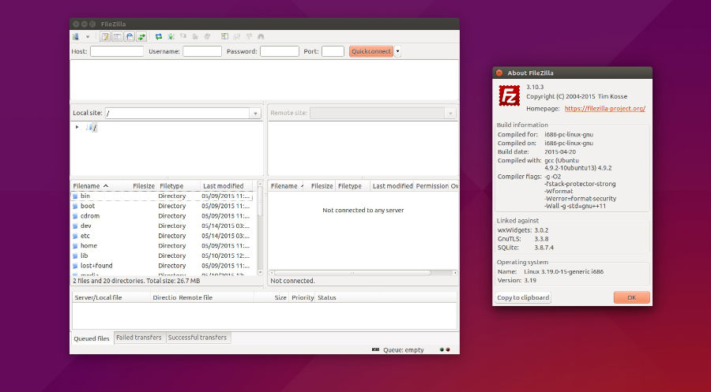The height and width of the screenshot is (392, 711).
Task: Open the Local site path dropdown
Action: [256, 113]
